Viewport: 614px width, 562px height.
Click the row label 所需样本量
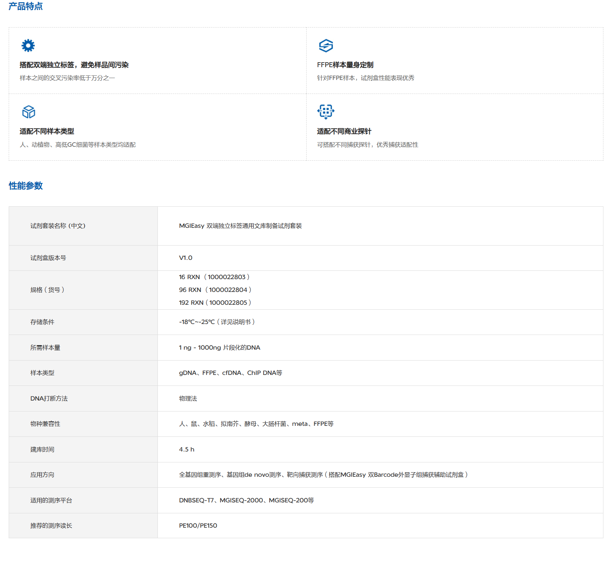point(45,348)
